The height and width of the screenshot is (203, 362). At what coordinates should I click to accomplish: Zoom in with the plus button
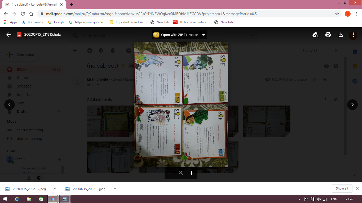pyautogui.click(x=192, y=173)
